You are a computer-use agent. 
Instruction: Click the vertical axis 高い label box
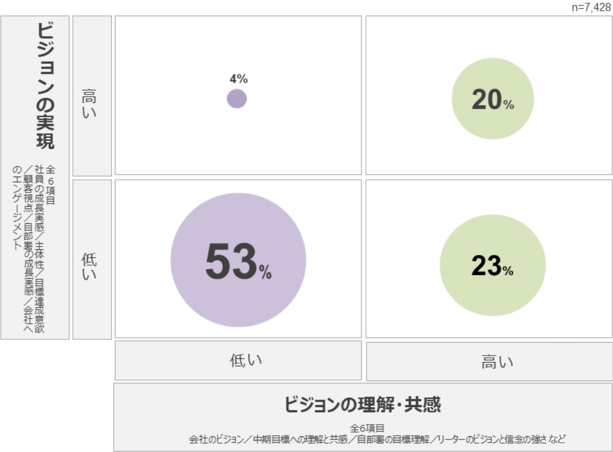(x=92, y=96)
